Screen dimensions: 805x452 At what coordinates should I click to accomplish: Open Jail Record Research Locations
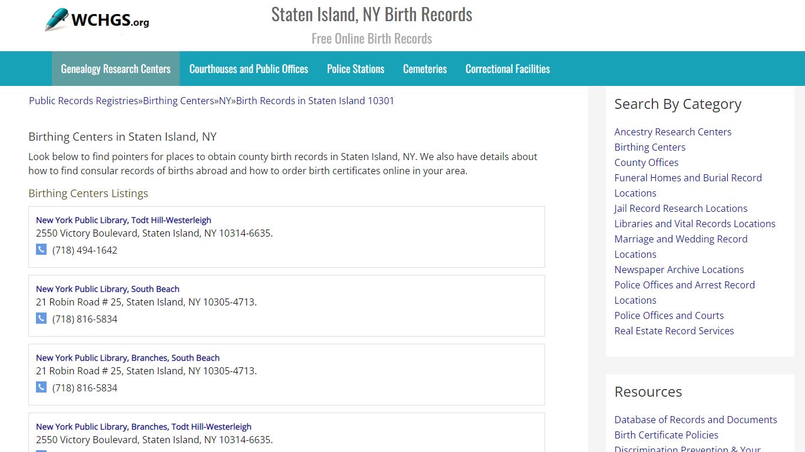tap(681, 208)
